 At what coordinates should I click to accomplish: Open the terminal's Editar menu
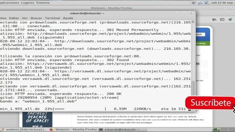click(x=14, y=18)
